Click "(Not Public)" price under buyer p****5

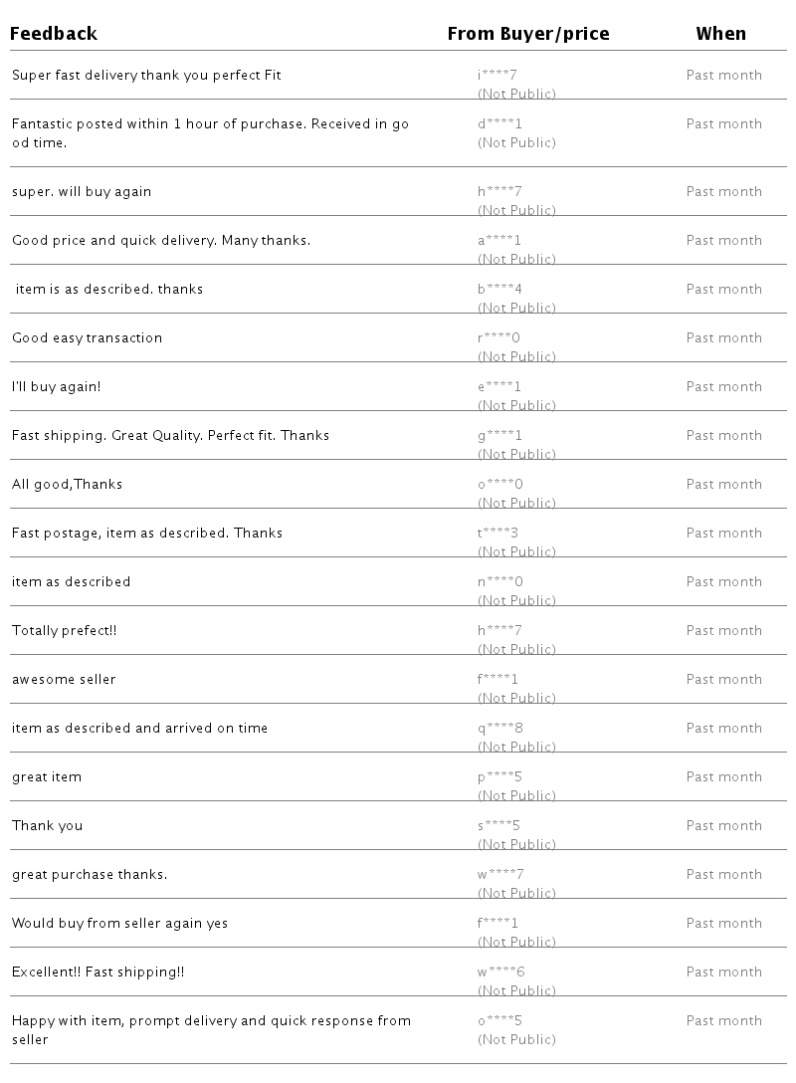(516, 796)
